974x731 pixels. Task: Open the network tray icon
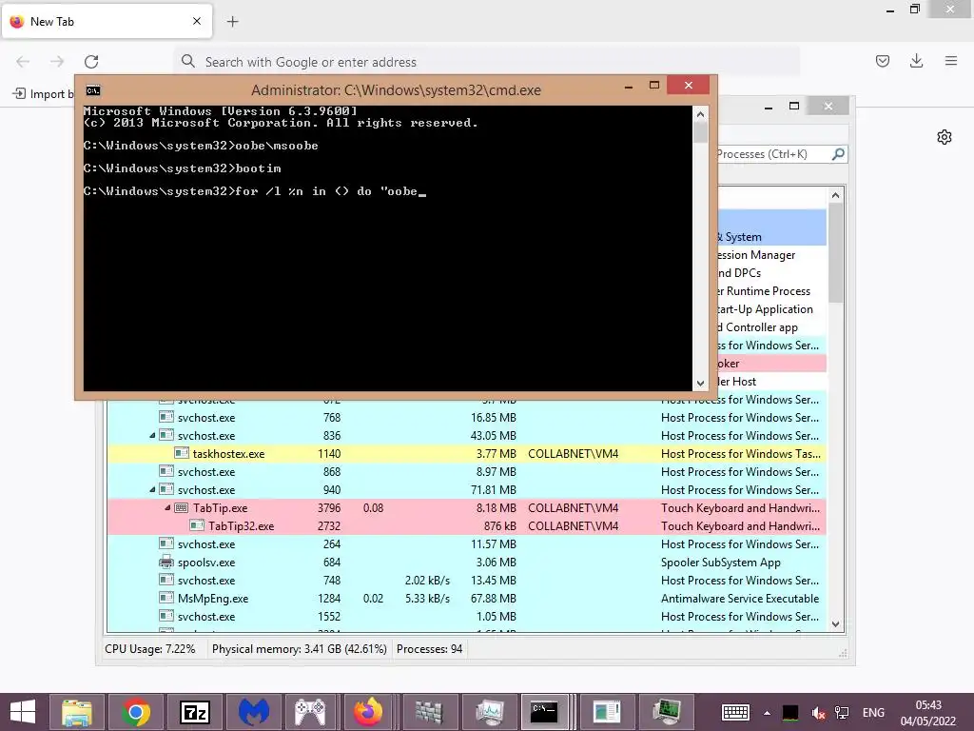click(842, 712)
